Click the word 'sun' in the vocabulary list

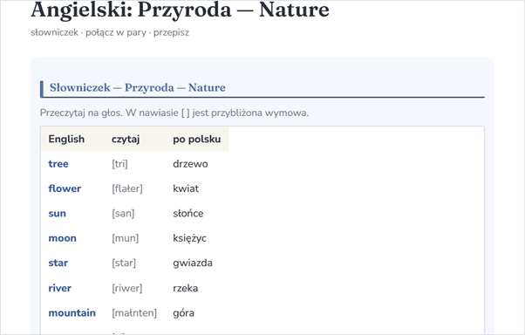coord(58,214)
